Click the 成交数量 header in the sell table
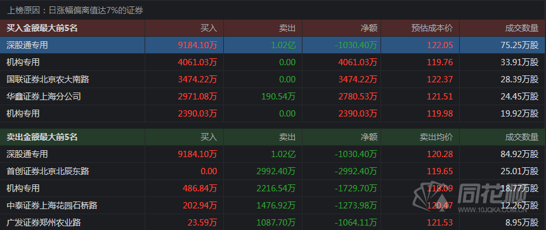 tap(522, 137)
